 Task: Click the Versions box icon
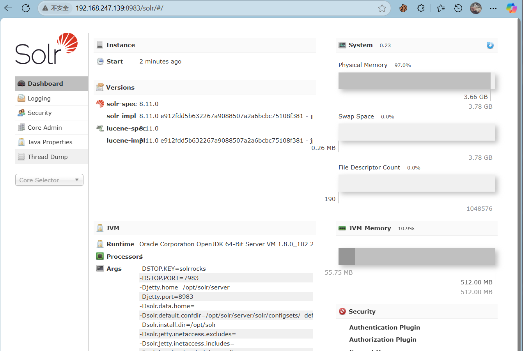coord(100,87)
